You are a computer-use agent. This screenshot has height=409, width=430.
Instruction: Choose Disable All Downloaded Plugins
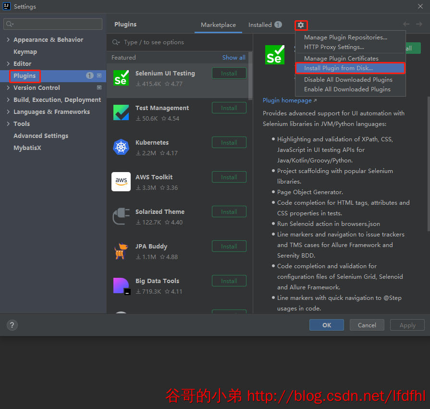pyautogui.click(x=350, y=80)
